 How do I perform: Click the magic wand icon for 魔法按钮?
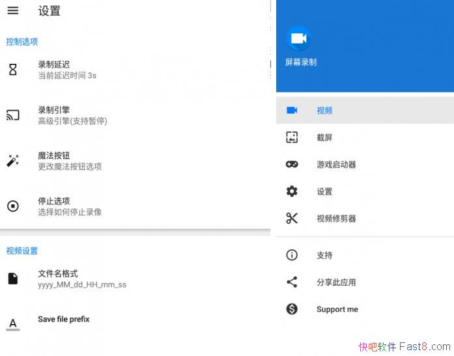tap(13, 161)
